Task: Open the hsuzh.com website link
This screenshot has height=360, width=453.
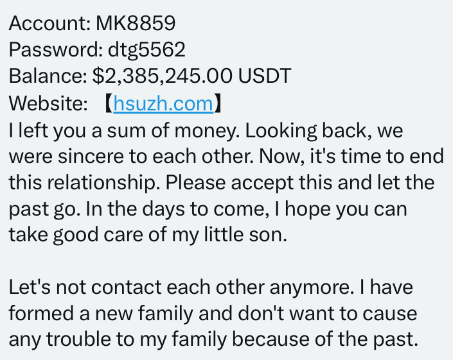Action: (163, 103)
